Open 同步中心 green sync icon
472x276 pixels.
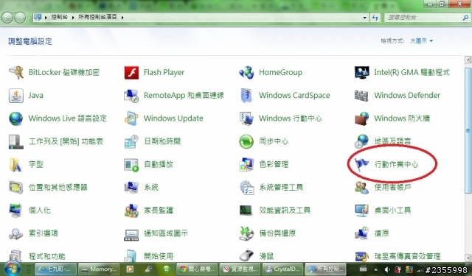point(246,141)
